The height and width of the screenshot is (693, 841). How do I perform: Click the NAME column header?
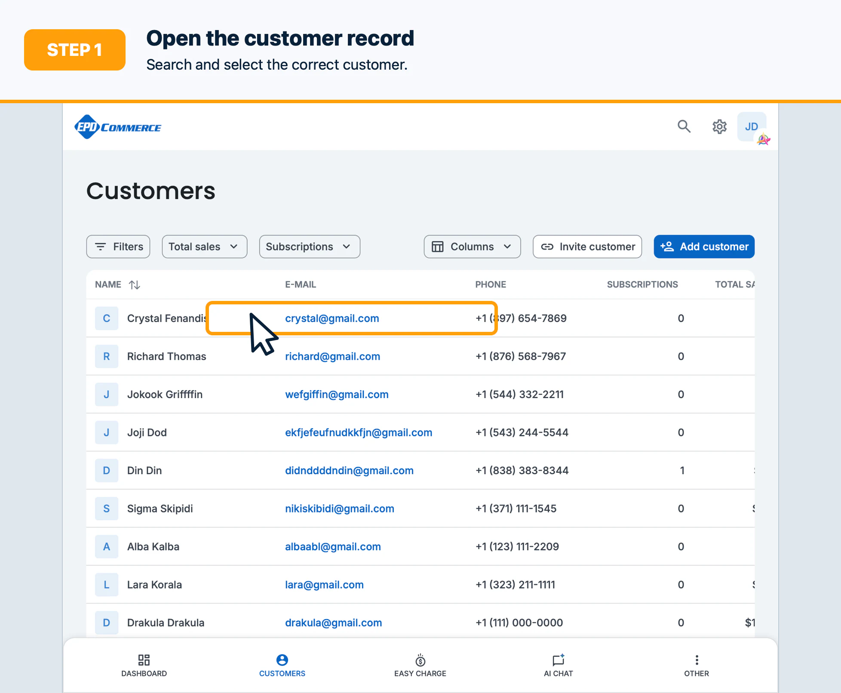point(108,285)
